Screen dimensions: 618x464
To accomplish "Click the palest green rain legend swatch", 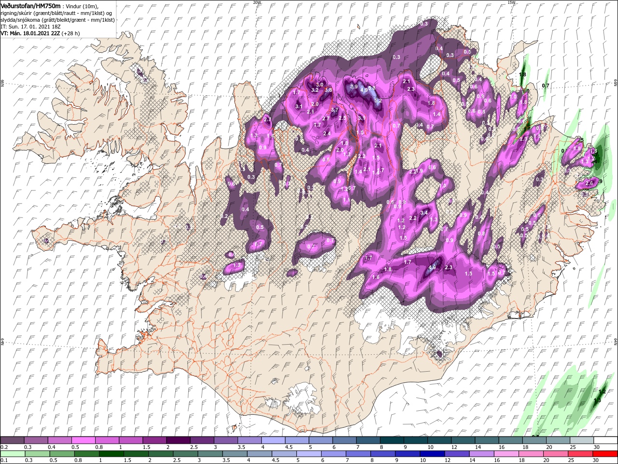I will [x=13, y=454].
